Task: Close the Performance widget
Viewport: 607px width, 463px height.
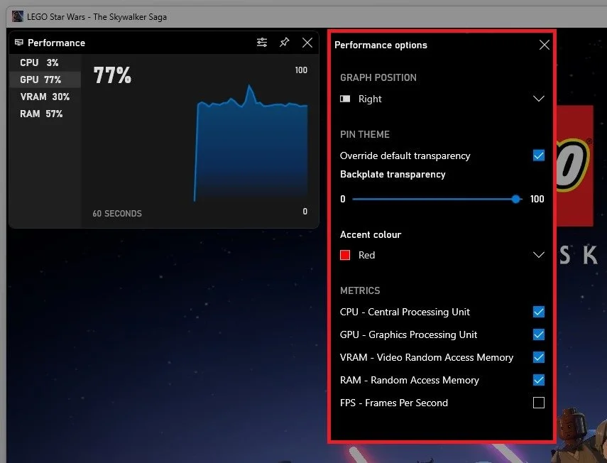Action: [307, 42]
